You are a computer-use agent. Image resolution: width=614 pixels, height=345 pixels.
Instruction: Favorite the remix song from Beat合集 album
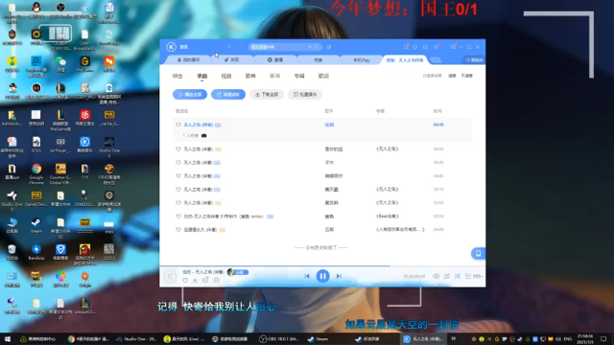click(178, 217)
